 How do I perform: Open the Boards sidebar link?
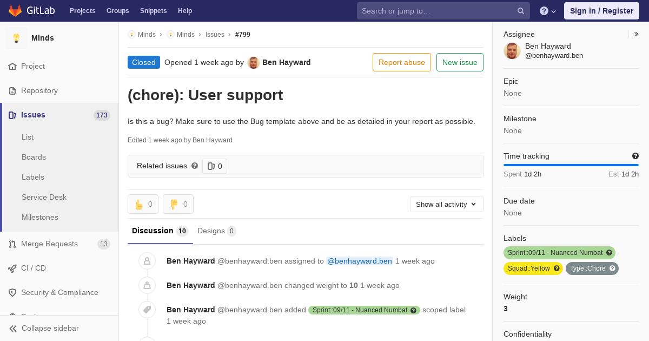tap(34, 158)
